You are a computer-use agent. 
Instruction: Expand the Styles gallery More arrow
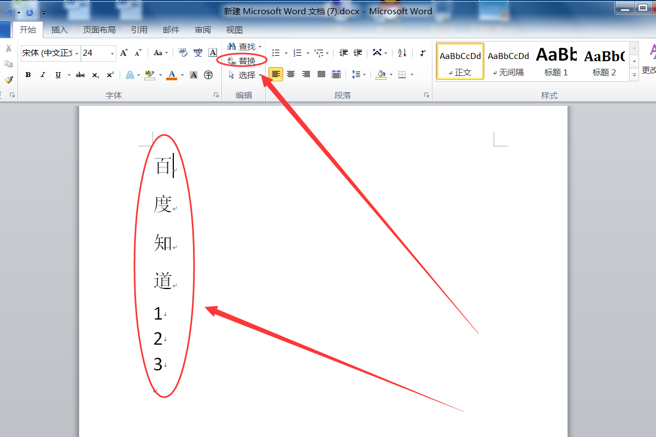point(634,75)
